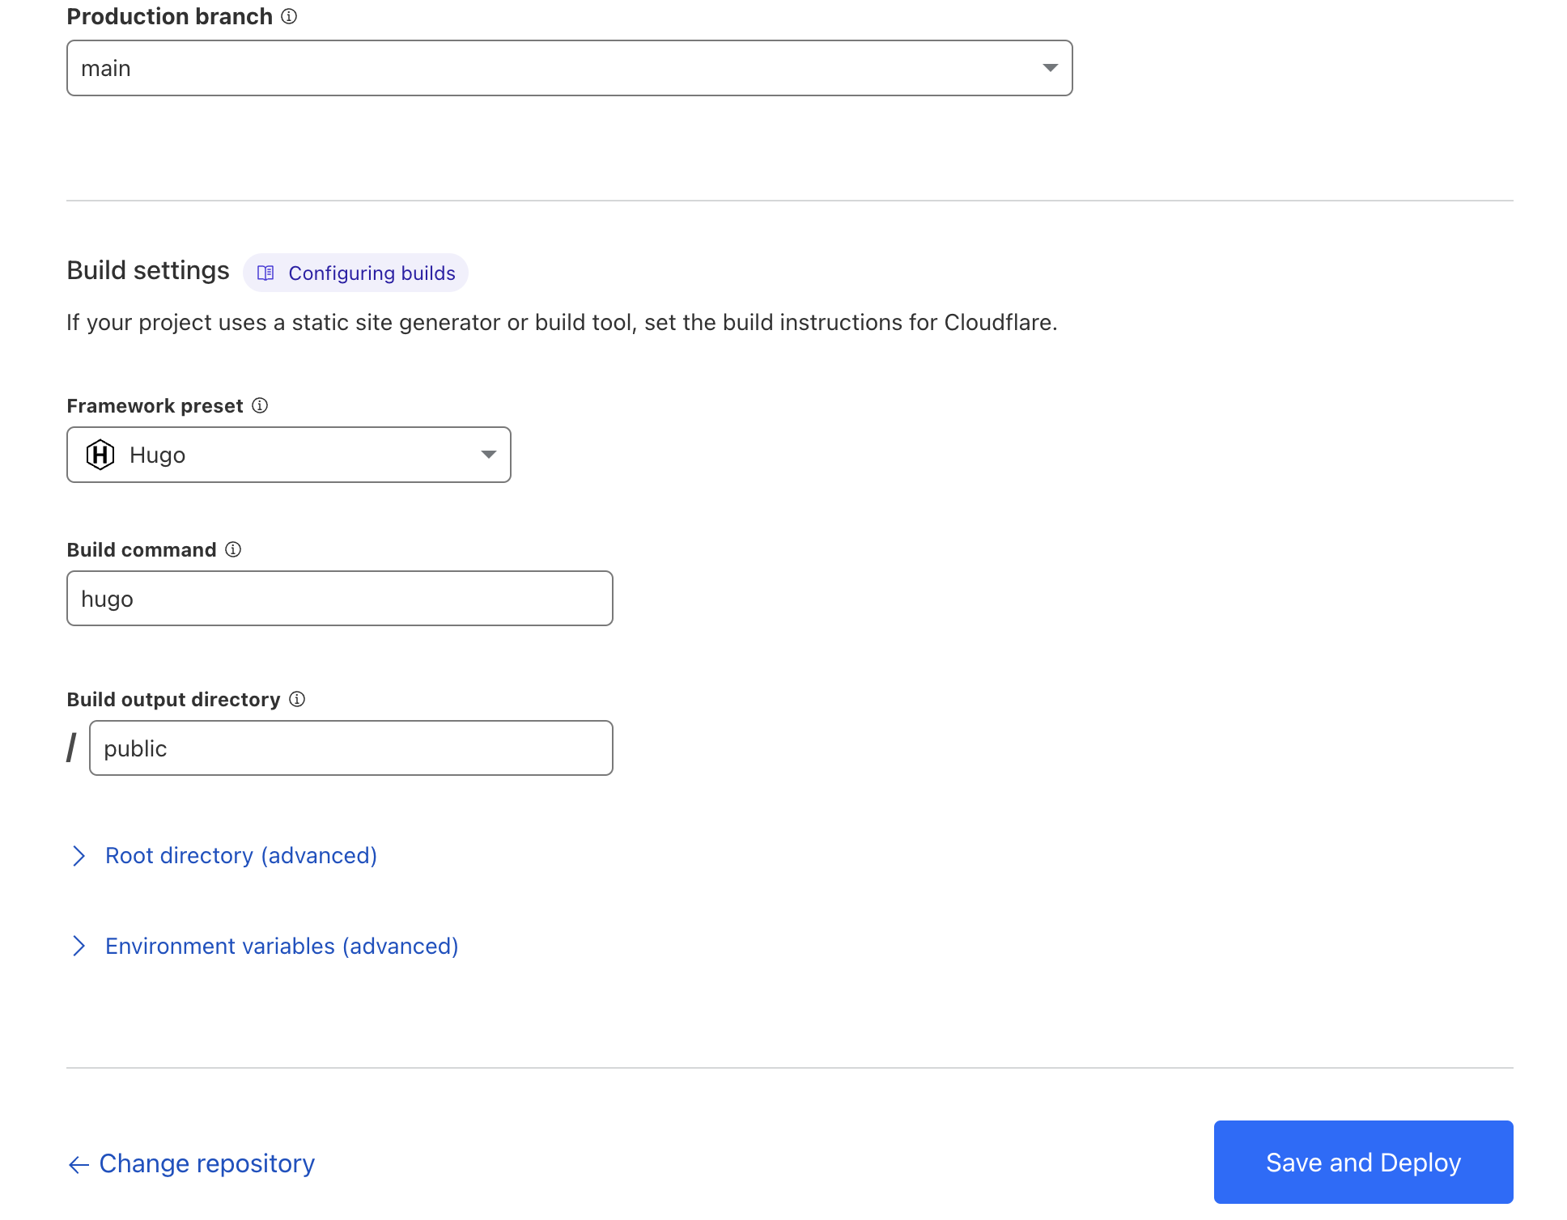This screenshot has height=1220, width=1567.
Task: Click the Save and Deploy button
Action: tap(1364, 1162)
